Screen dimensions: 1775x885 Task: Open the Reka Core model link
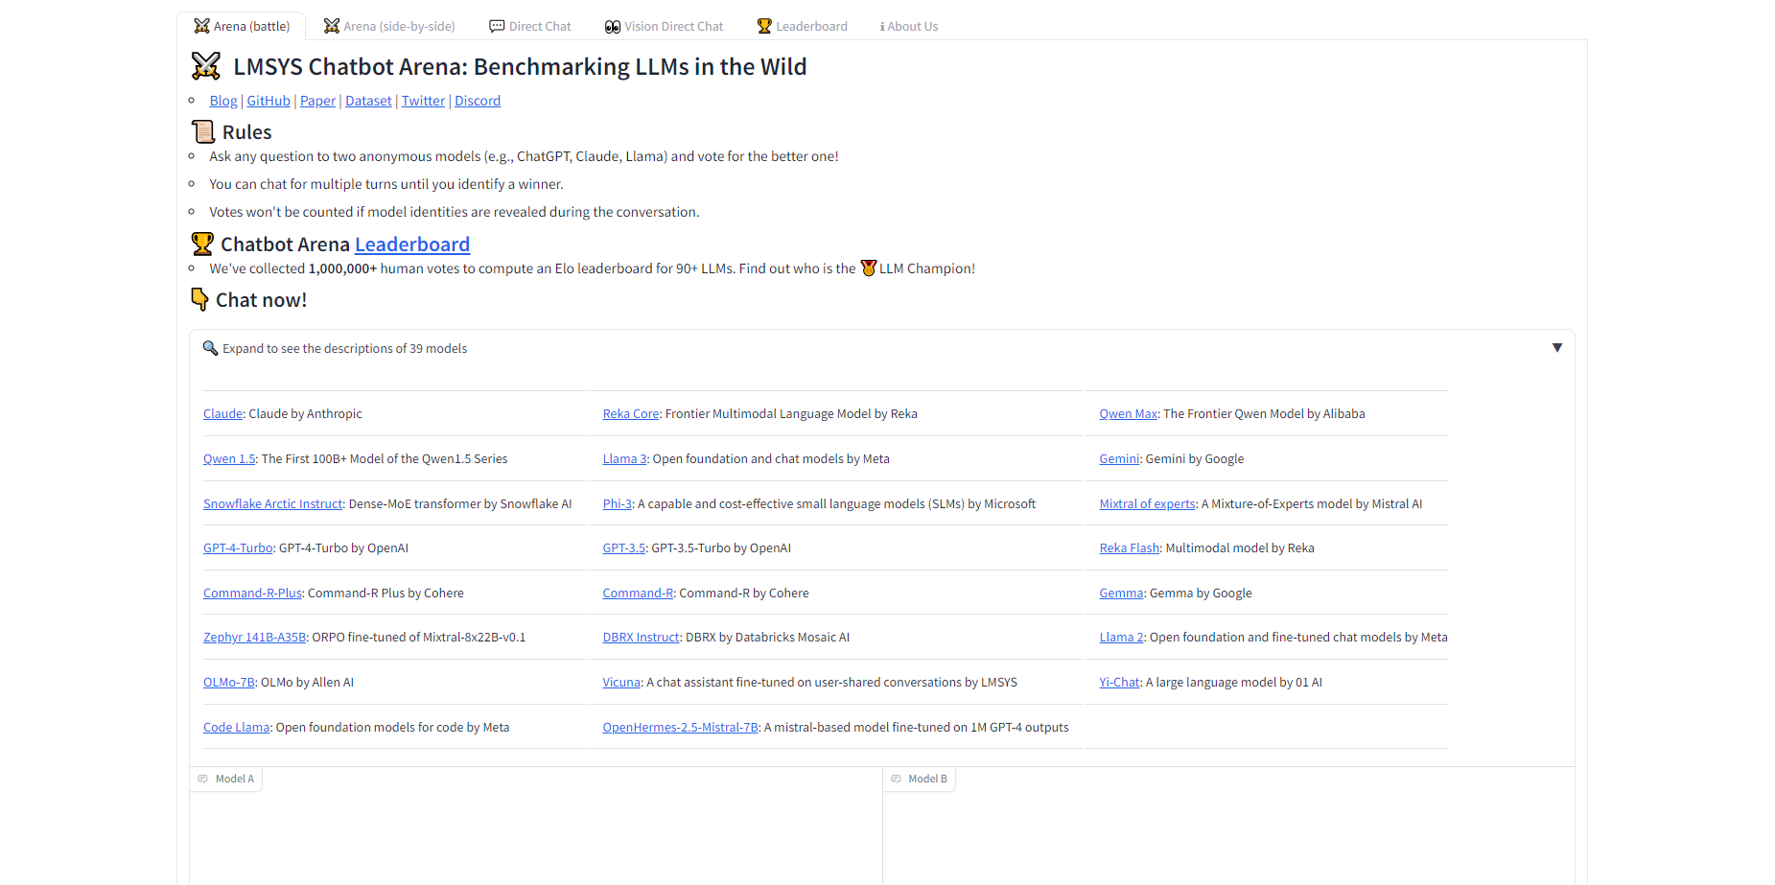[631, 414]
